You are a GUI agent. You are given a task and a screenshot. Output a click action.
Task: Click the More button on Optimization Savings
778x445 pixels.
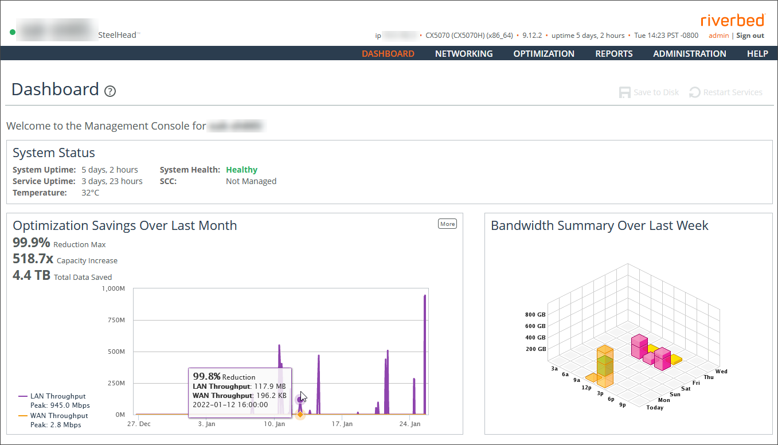pos(447,224)
